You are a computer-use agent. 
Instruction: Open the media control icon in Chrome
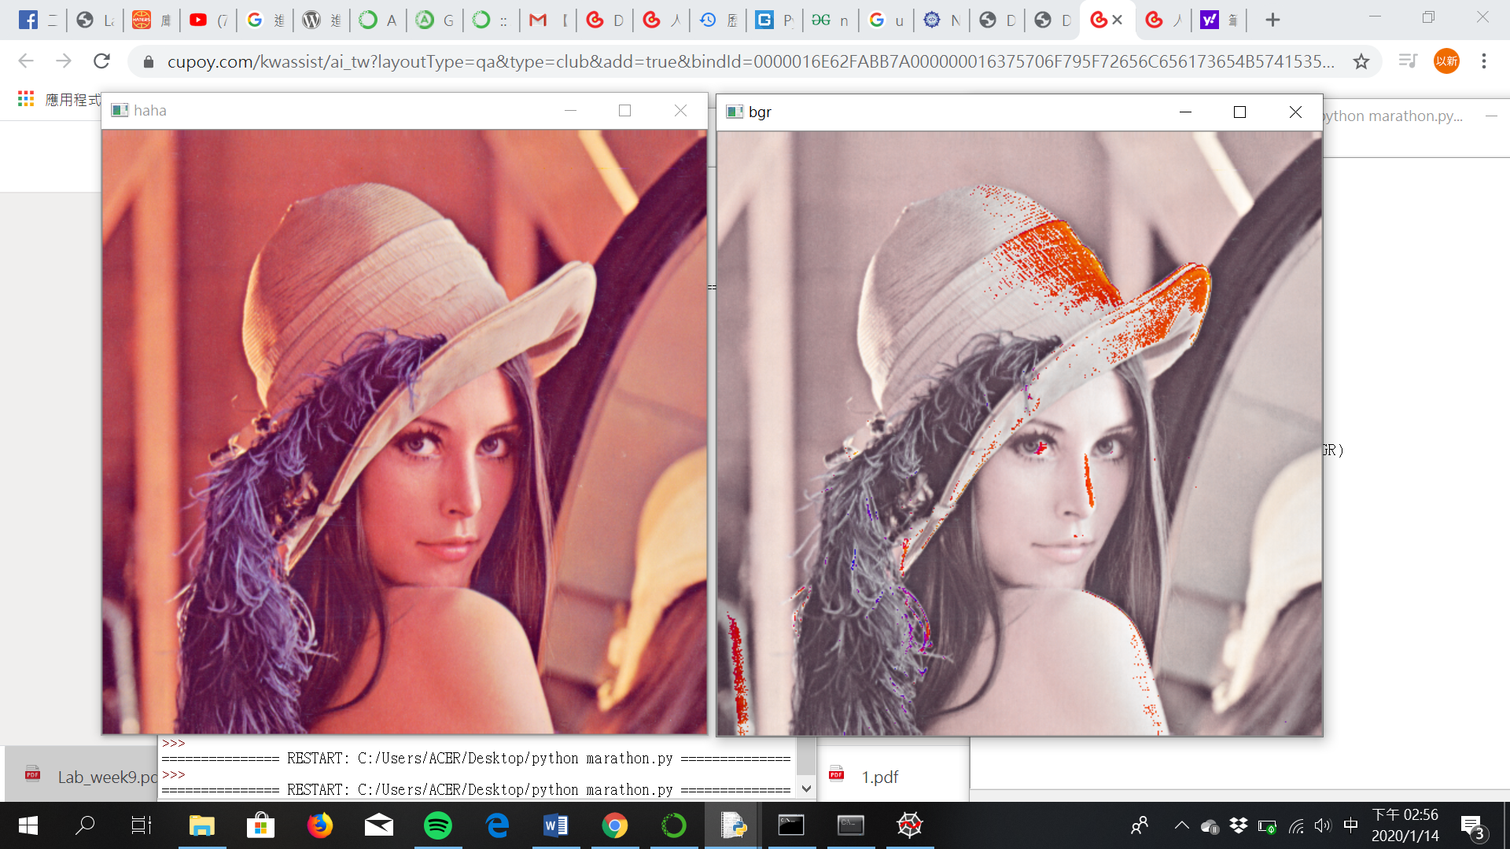pos(1408,61)
